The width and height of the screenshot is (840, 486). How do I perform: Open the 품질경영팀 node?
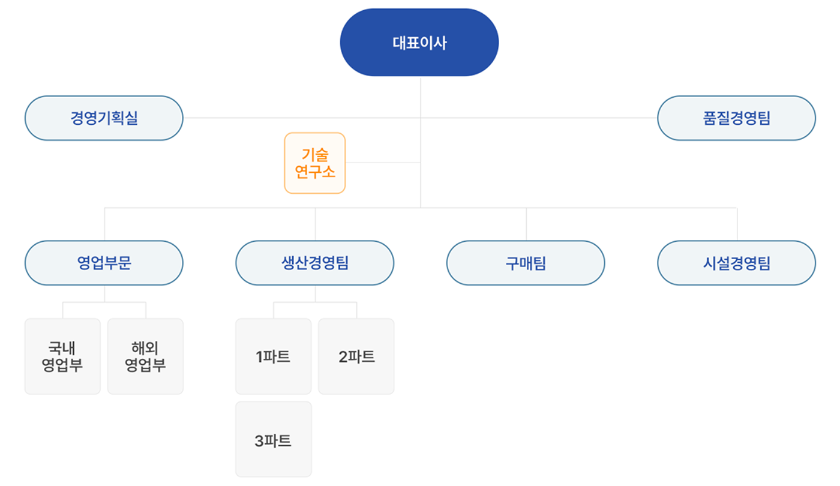click(x=737, y=118)
